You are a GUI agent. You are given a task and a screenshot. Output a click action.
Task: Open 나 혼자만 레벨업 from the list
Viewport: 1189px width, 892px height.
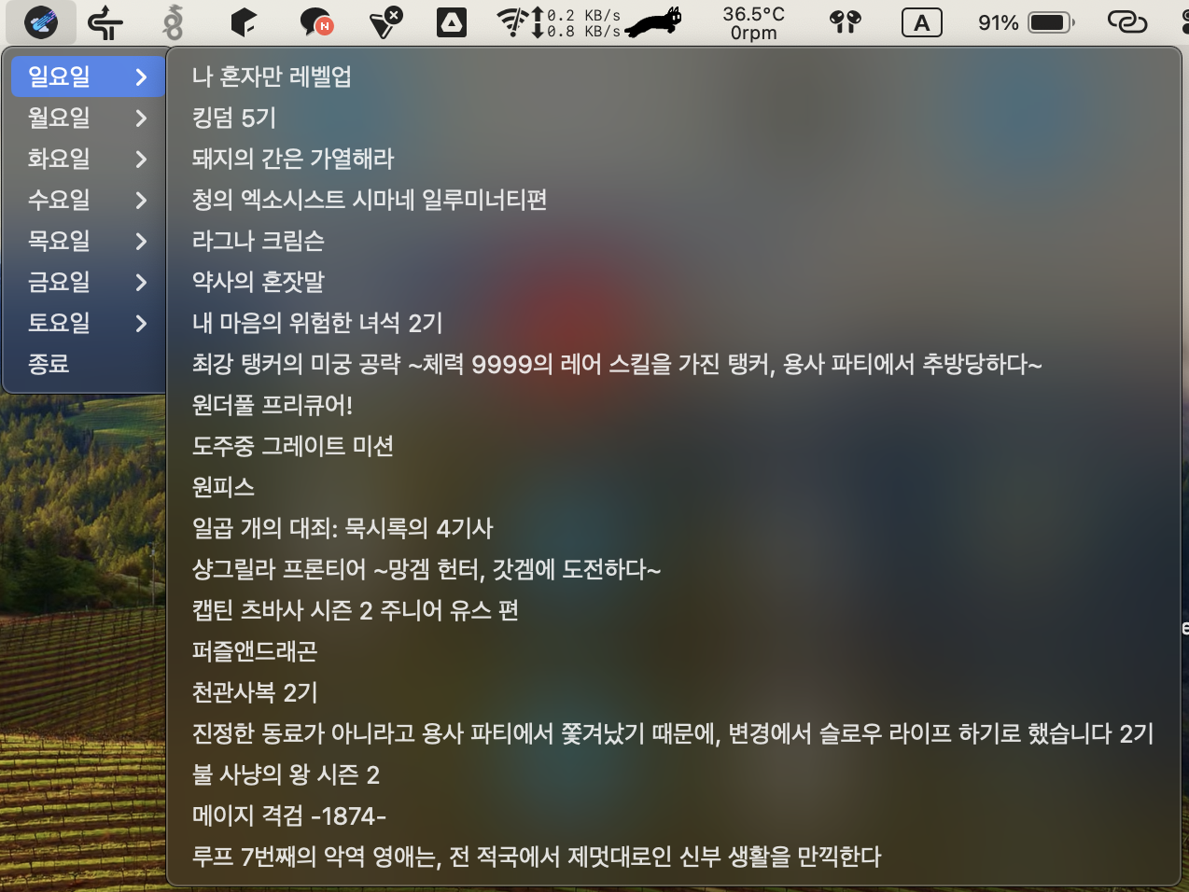click(x=673, y=77)
